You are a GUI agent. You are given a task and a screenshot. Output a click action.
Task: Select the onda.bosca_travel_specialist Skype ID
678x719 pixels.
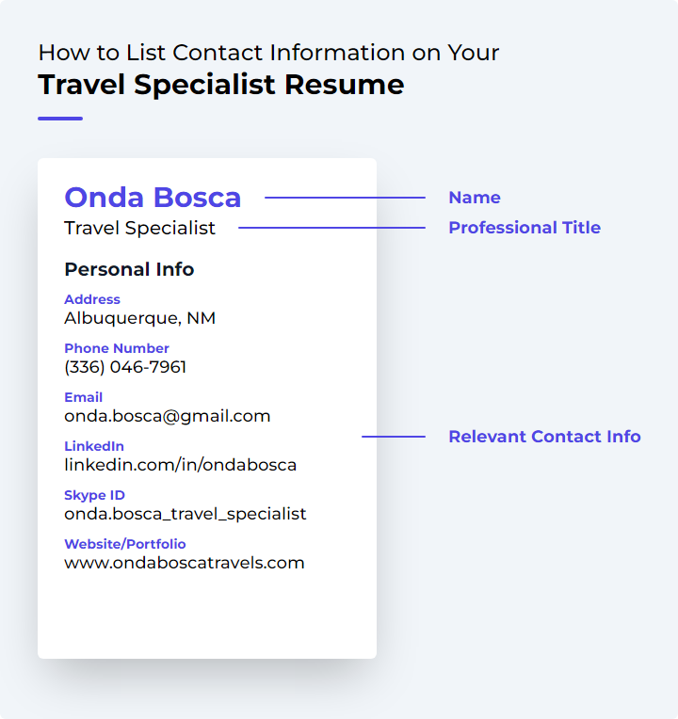pos(186,514)
